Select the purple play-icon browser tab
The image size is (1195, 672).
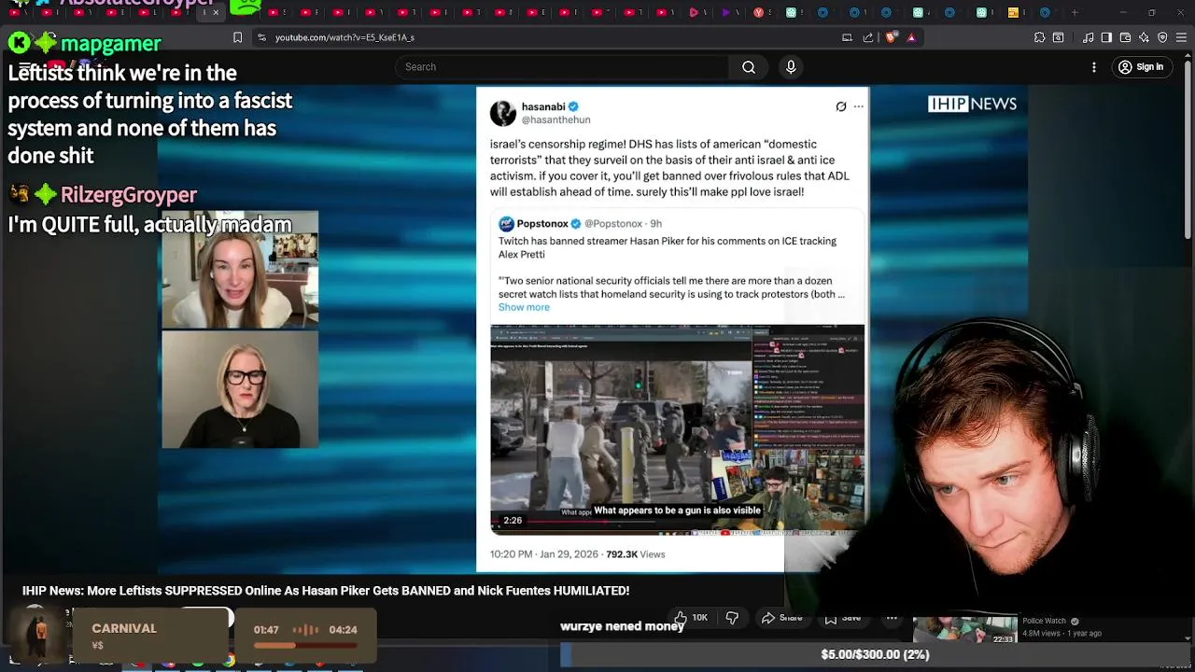pyautogui.click(x=726, y=12)
